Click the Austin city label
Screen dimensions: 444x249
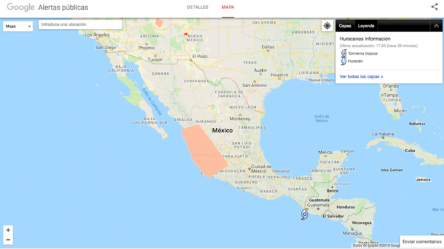pos(260,71)
